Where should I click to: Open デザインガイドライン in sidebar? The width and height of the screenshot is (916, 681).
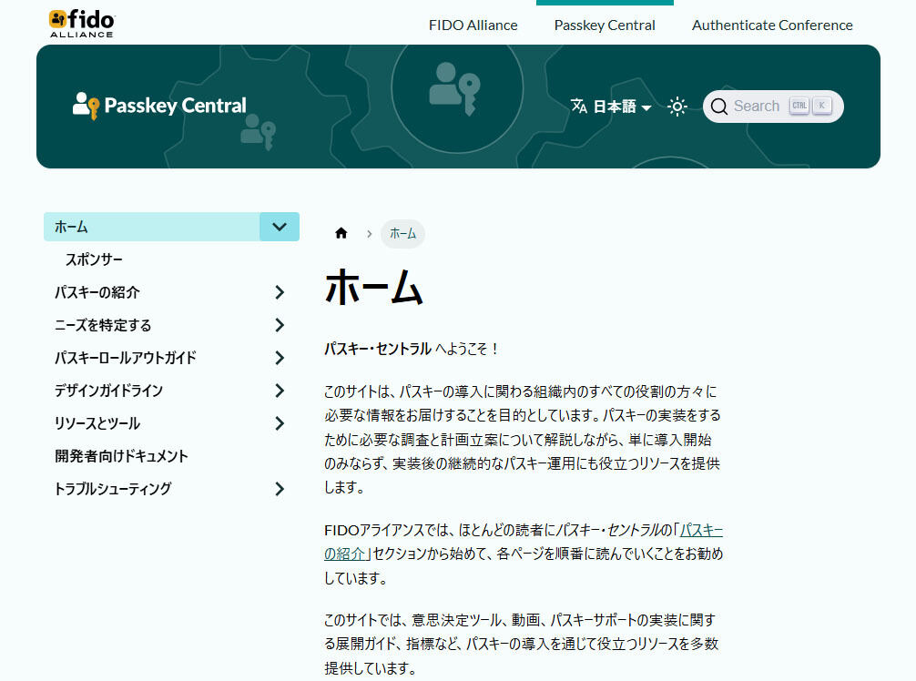(x=108, y=391)
